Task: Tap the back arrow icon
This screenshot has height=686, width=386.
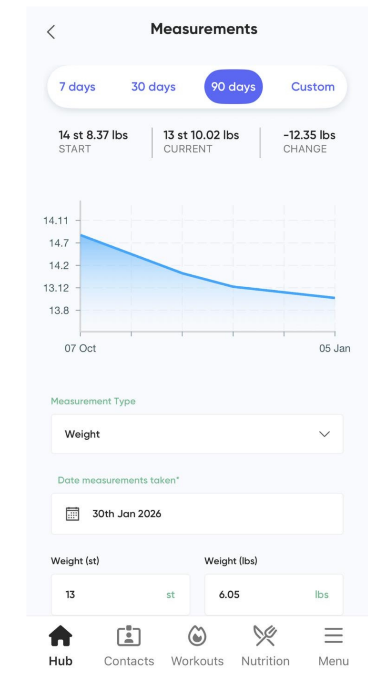Action: [51, 32]
